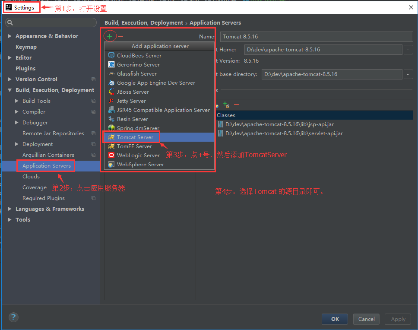The height and width of the screenshot is (330, 418).
Task: Choose TomEE Server from the list
Action: click(159, 146)
